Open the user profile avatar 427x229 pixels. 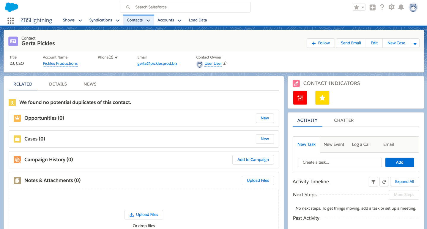coord(413,7)
